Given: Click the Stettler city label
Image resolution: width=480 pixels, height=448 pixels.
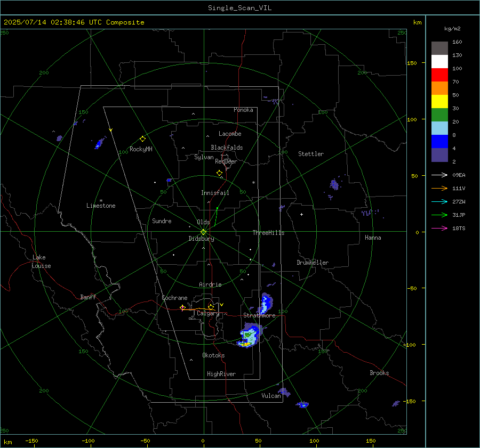Looking at the screenshot, I should [x=311, y=154].
